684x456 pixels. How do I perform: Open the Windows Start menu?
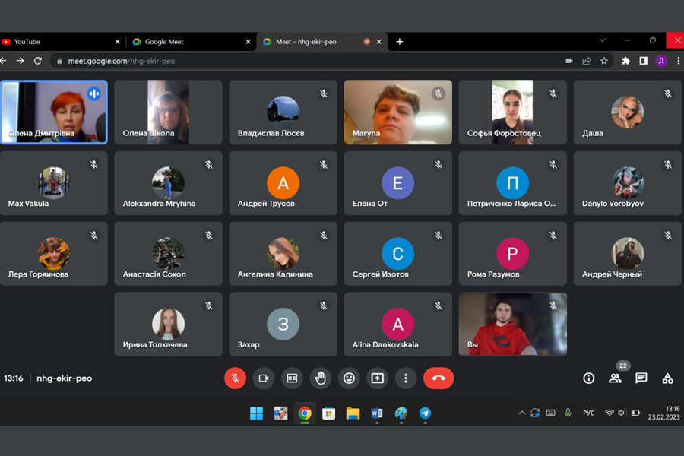257,413
